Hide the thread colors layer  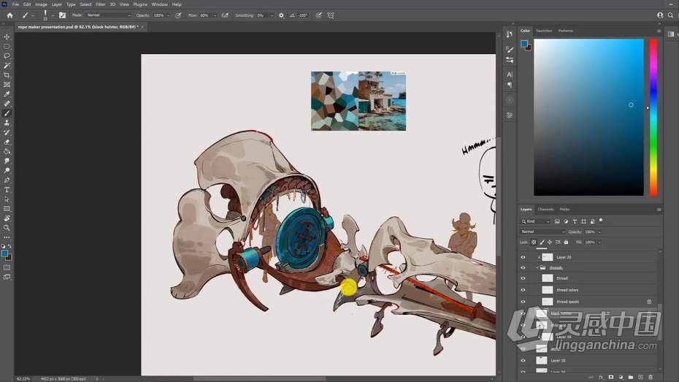[x=523, y=290]
